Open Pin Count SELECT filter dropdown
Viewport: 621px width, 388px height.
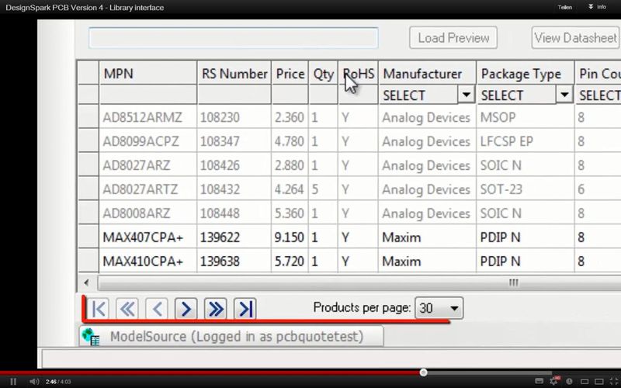(598, 95)
